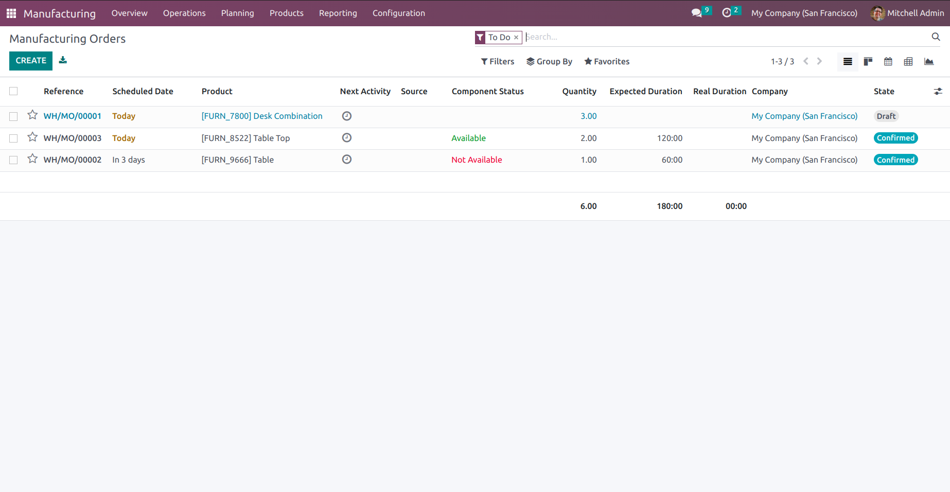Screen dimensions: 950x492
Task: Select all rows with header checkbox
Action: pos(13,91)
